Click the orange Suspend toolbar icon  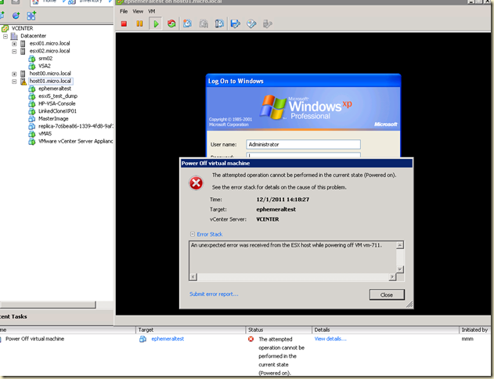(x=139, y=23)
